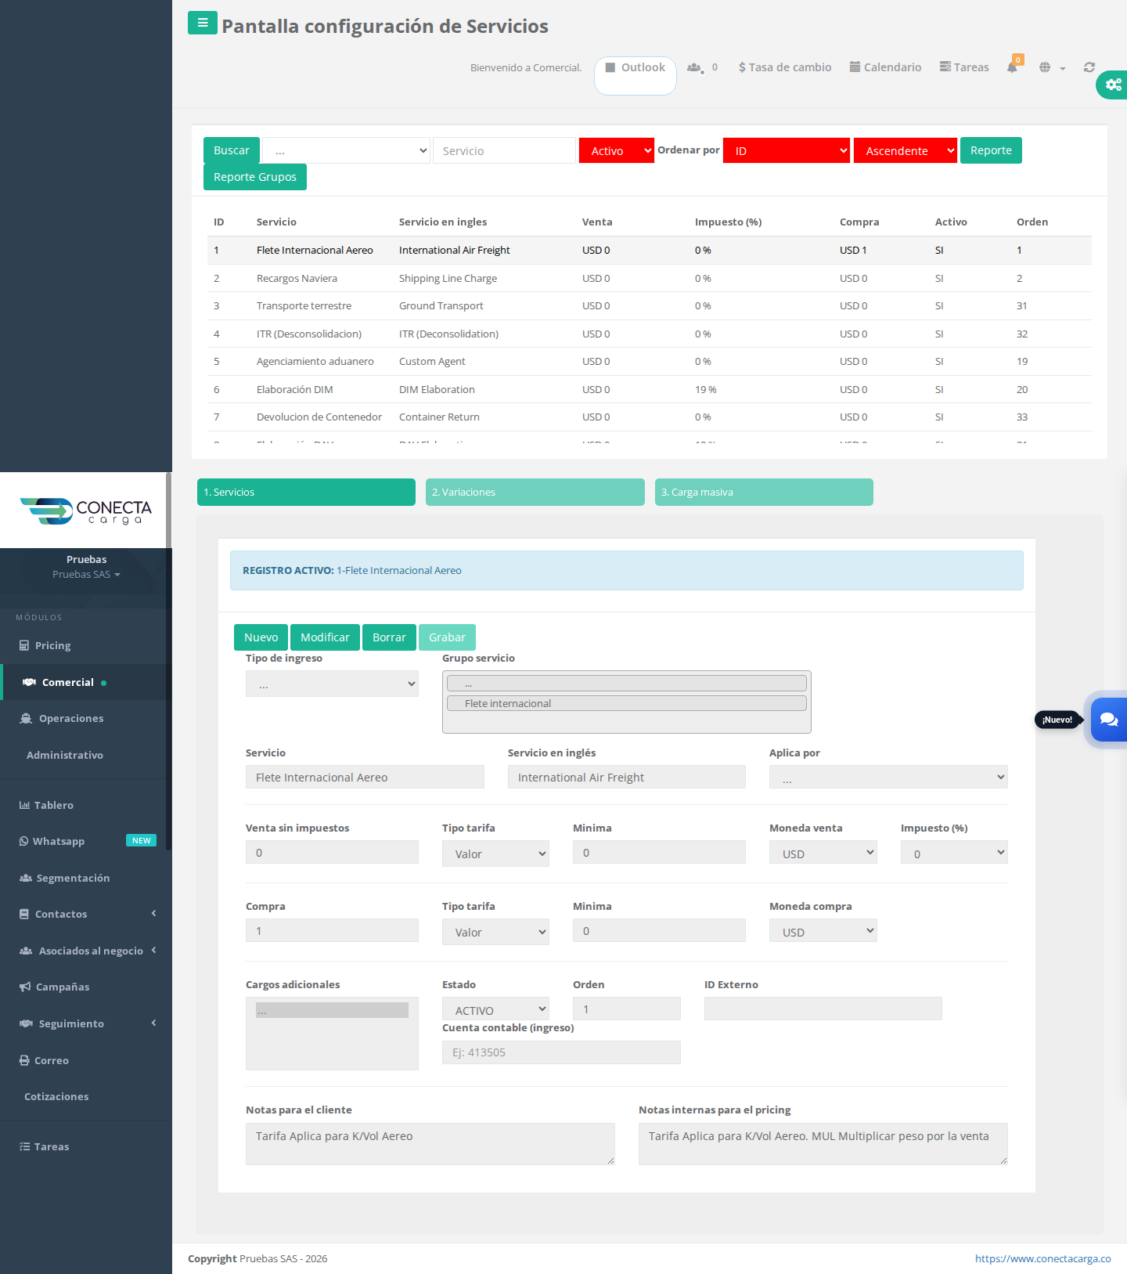The height and width of the screenshot is (1274, 1127).
Task: Open the Ascendente sort direction dropdown
Action: (906, 150)
